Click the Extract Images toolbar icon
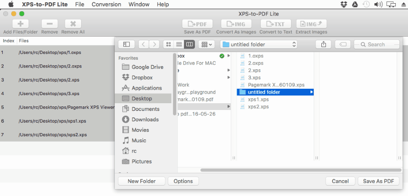Screen dimensions: 408x196 coord(311,24)
